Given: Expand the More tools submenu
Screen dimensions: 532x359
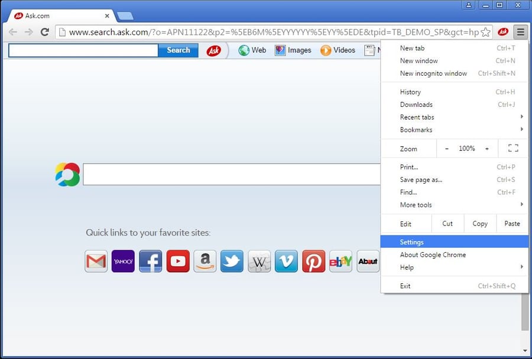Looking at the screenshot, I should point(415,205).
